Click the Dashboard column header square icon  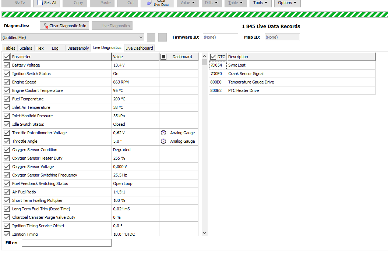(x=164, y=57)
